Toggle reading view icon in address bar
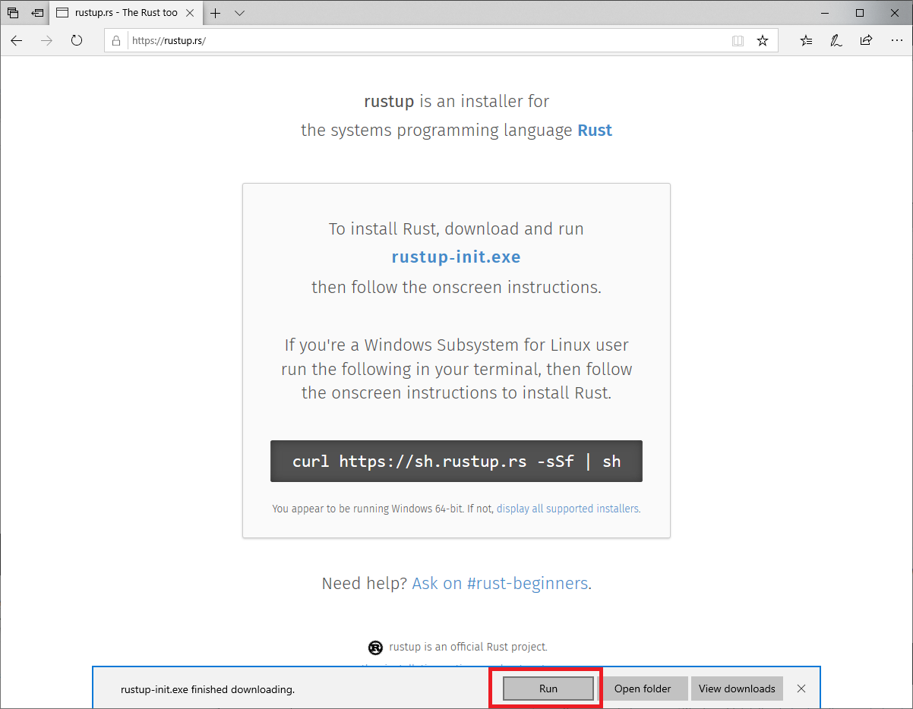This screenshot has height=709, width=913. point(738,41)
